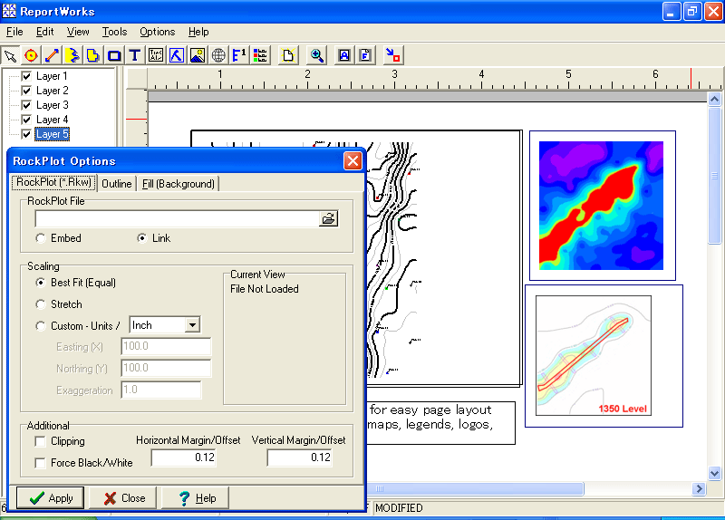The image size is (725, 520).
Task: Select the color legend tool
Action: [260, 56]
